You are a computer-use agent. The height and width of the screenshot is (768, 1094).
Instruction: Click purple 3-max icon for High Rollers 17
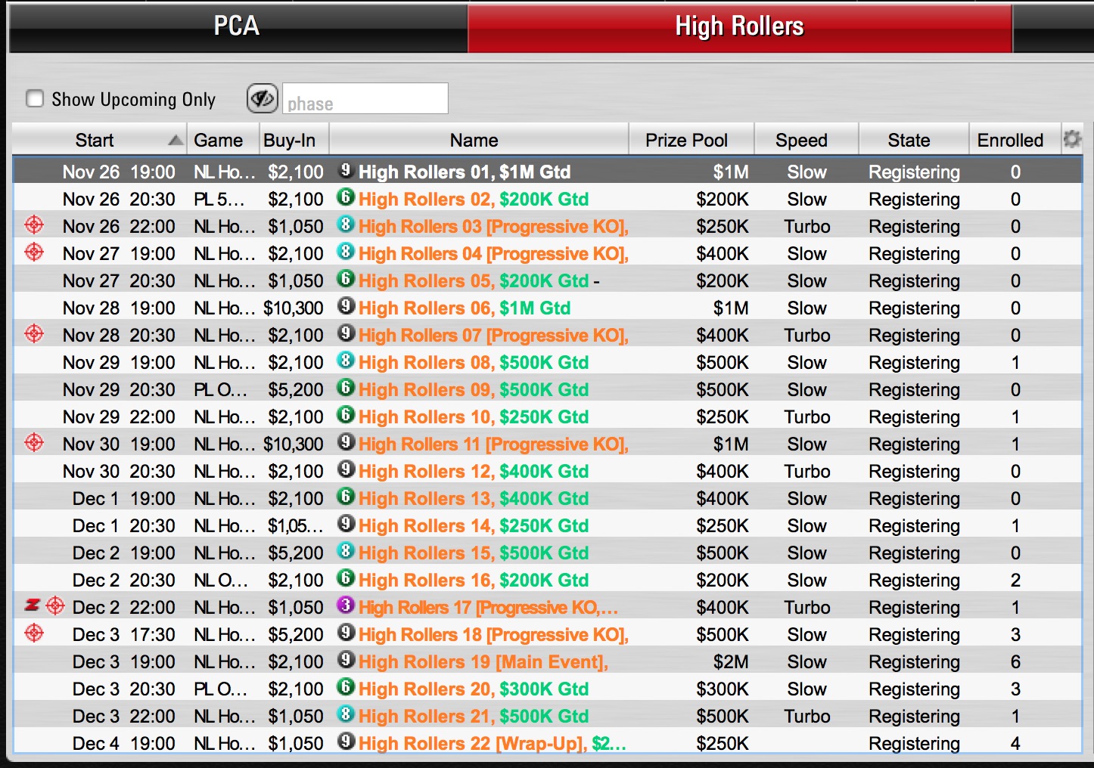click(346, 606)
